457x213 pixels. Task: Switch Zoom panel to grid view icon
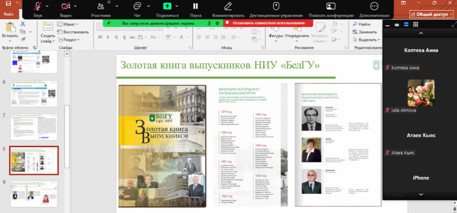click(x=415, y=24)
